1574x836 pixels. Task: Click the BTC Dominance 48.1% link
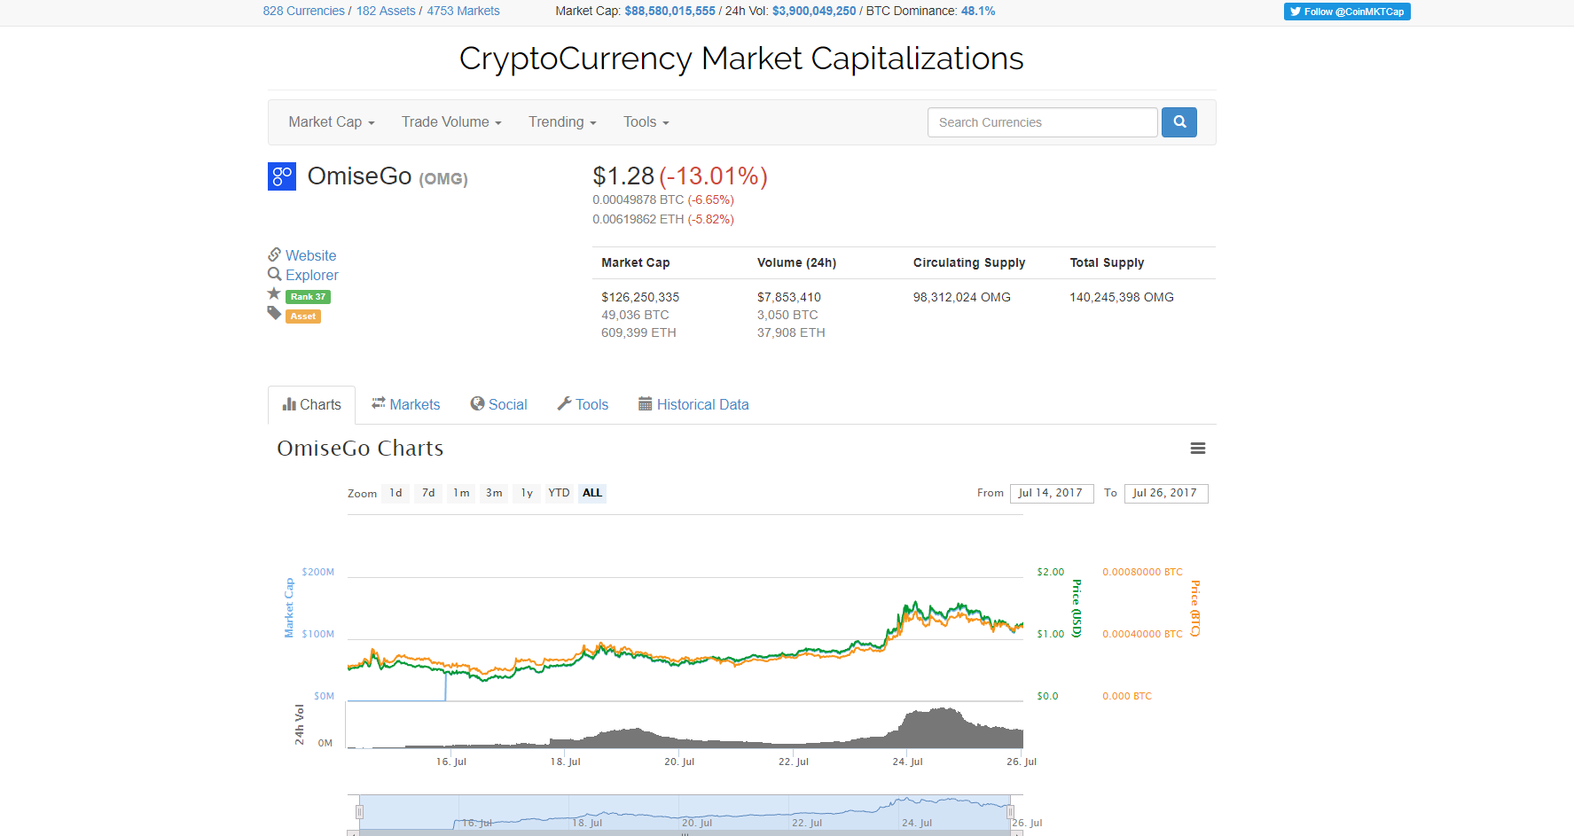[x=978, y=11]
